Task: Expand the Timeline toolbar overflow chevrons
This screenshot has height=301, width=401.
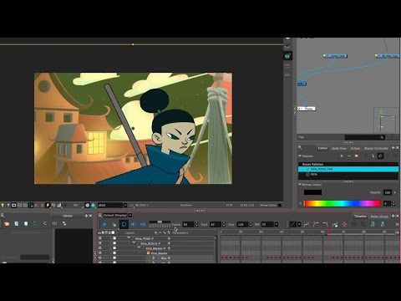Action: point(397,224)
